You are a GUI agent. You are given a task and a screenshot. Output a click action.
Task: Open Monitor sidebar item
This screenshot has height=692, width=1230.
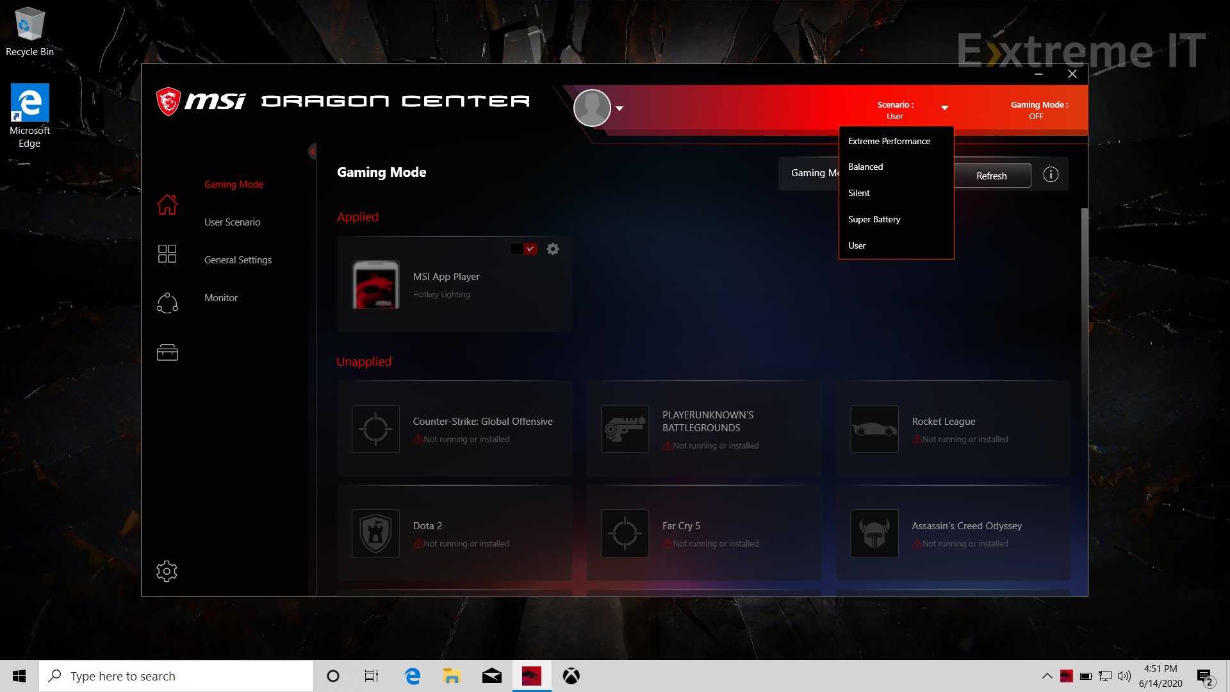pos(221,298)
